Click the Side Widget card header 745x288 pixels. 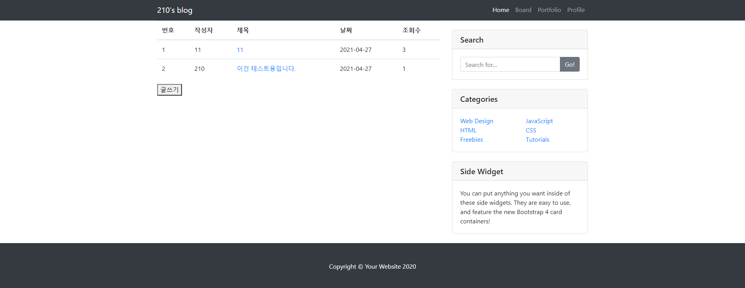pos(520,171)
